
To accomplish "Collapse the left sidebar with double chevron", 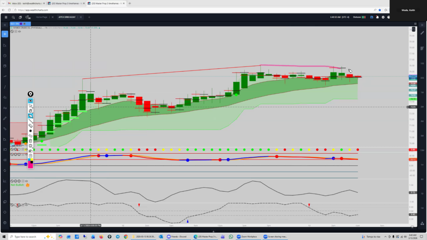I will point(5,25).
